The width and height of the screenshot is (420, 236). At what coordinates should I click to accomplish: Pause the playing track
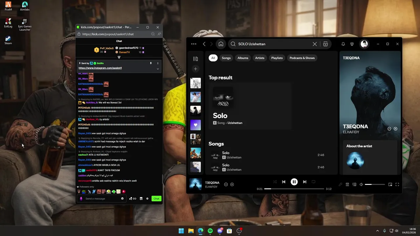pyautogui.click(x=294, y=182)
